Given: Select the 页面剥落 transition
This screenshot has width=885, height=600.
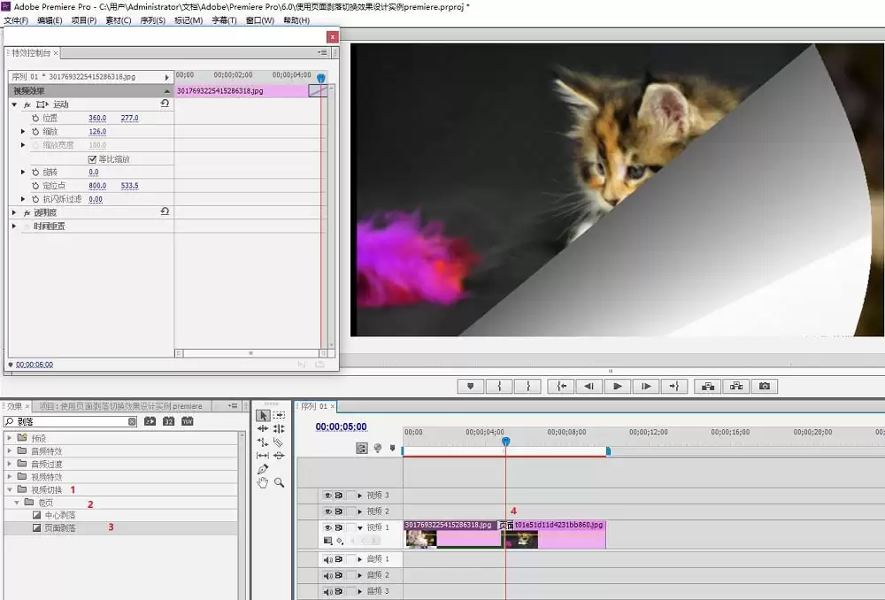Looking at the screenshot, I should 59,528.
